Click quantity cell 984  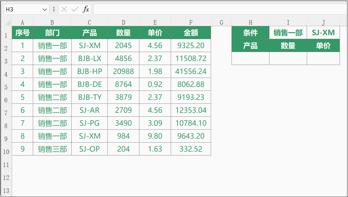point(123,136)
